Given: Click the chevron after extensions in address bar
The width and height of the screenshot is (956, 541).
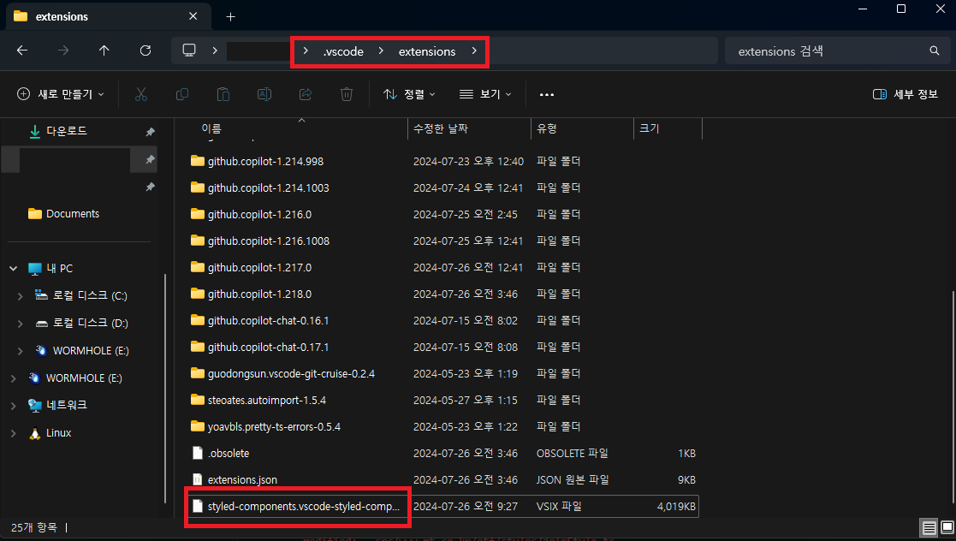Looking at the screenshot, I should coord(474,51).
